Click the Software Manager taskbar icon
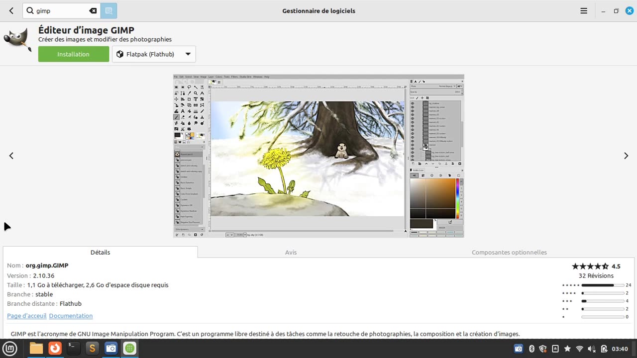The width and height of the screenshot is (637, 358). pyautogui.click(x=129, y=349)
